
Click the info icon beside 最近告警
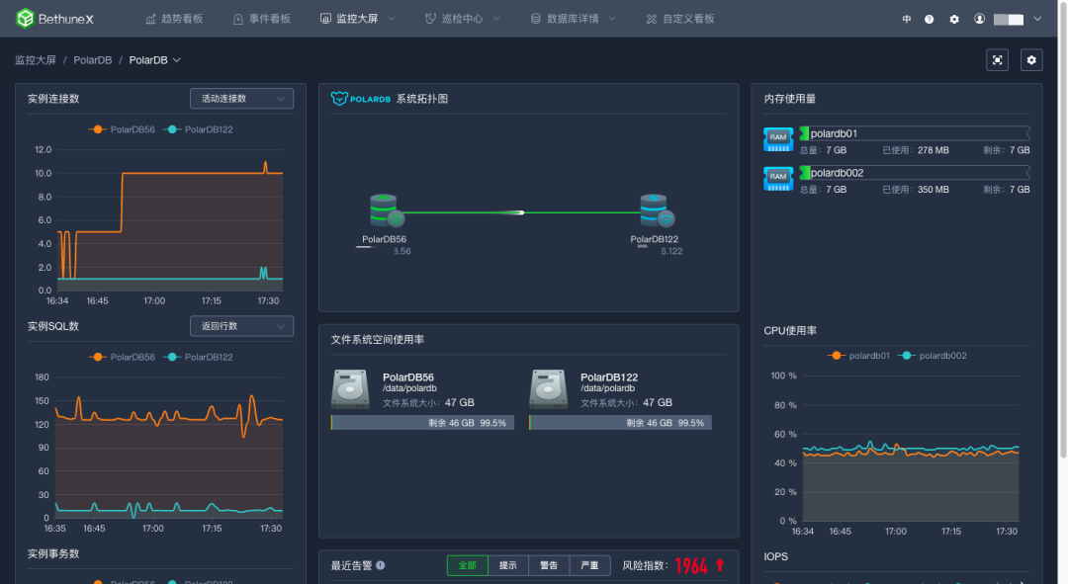pos(381,566)
